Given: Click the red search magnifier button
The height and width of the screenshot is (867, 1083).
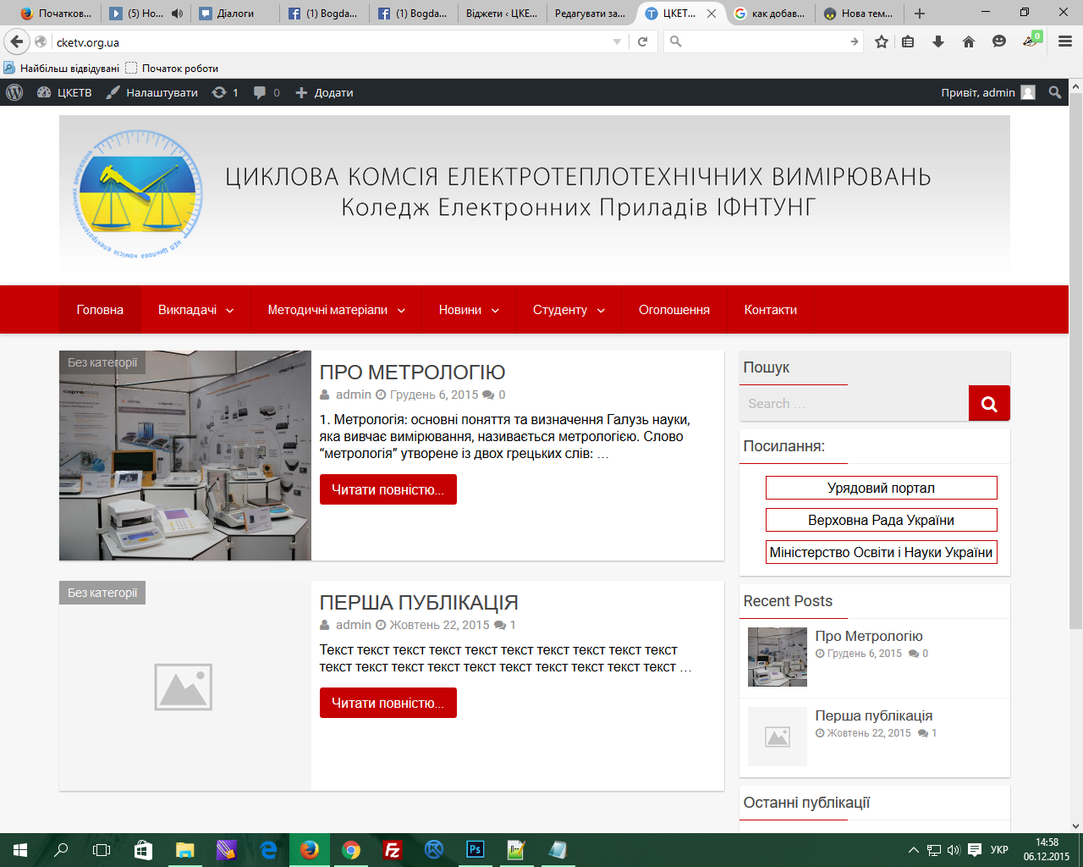Looking at the screenshot, I should pyautogui.click(x=988, y=404).
